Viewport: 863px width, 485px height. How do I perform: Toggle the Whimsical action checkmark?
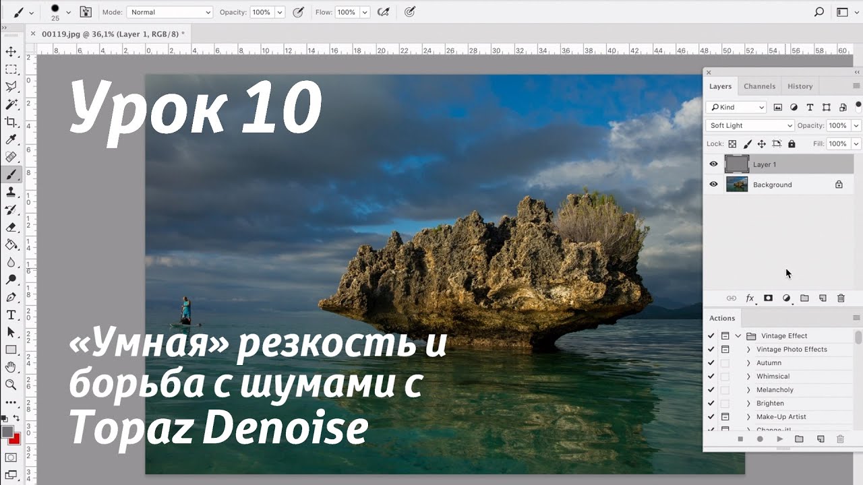(711, 376)
